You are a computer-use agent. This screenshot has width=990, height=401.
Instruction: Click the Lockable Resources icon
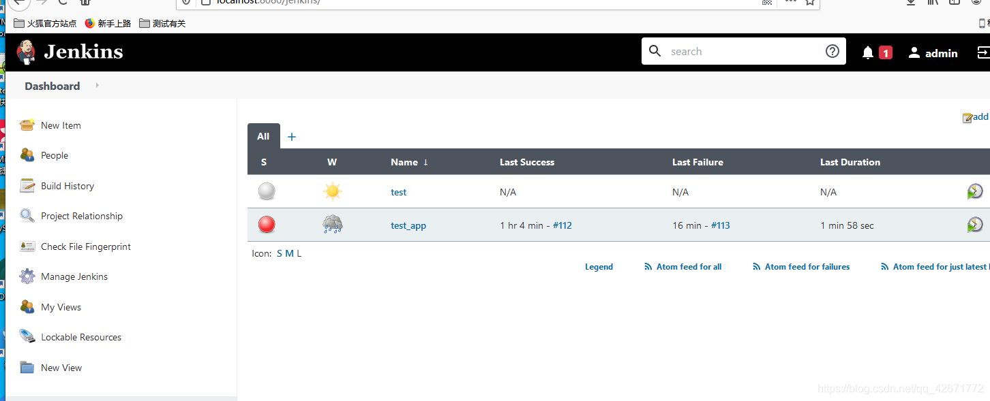tap(27, 336)
